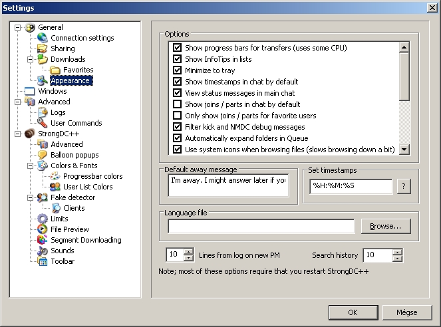Click the Balloon popups icon
This screenshot has width=441, height=327.
coord(43,155)
